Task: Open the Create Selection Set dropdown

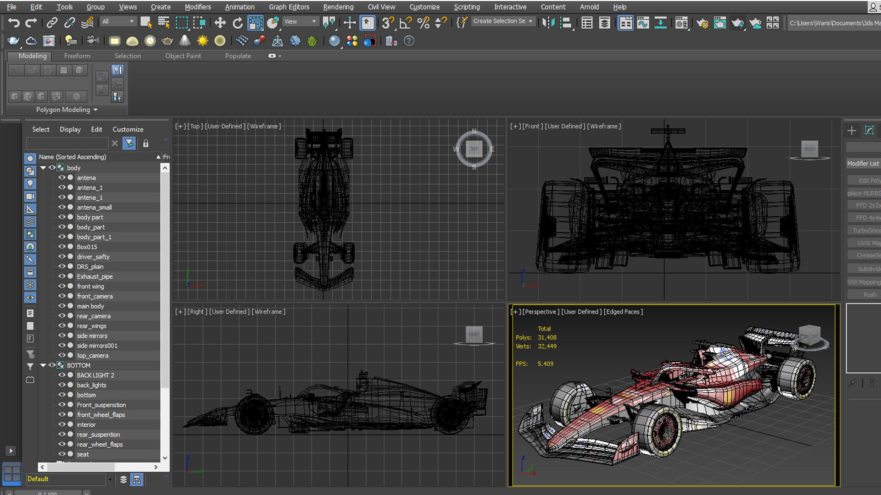Action: 503,21
